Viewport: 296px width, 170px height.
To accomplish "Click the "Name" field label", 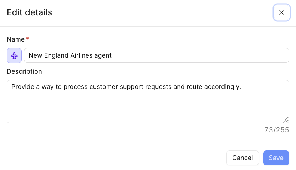I will click(x=16, y=39).
